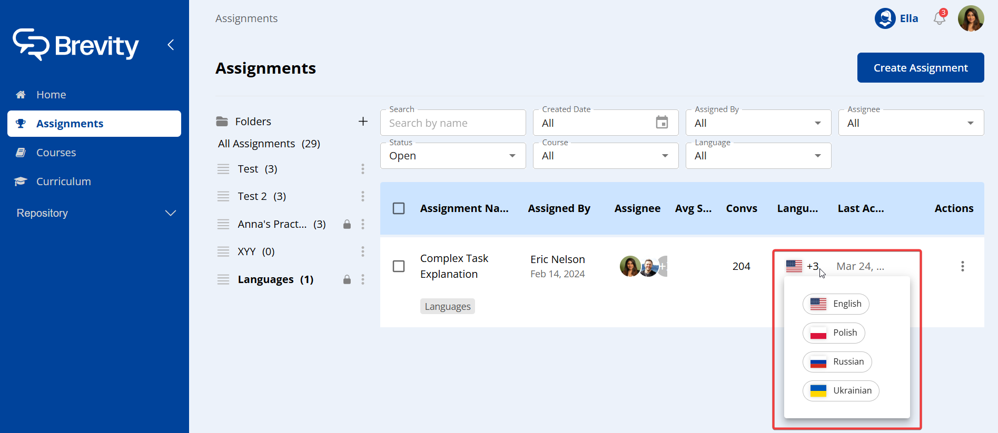Expand the Status dropdown showing Open

click(x=453, y=156)
